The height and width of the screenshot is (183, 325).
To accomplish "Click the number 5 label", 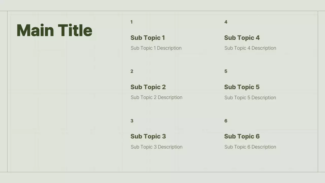I will 226,71.
